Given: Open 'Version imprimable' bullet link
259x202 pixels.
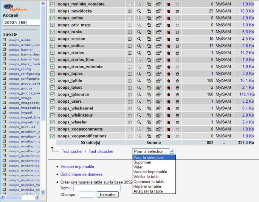Looking at the screenshot, I should point(77,167).
